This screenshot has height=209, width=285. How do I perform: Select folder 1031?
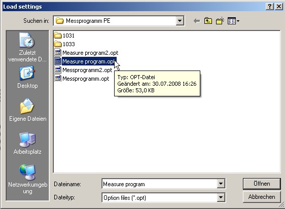[64, 36]
